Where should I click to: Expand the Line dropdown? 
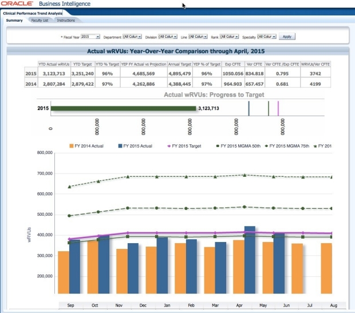tap(198, 36)
